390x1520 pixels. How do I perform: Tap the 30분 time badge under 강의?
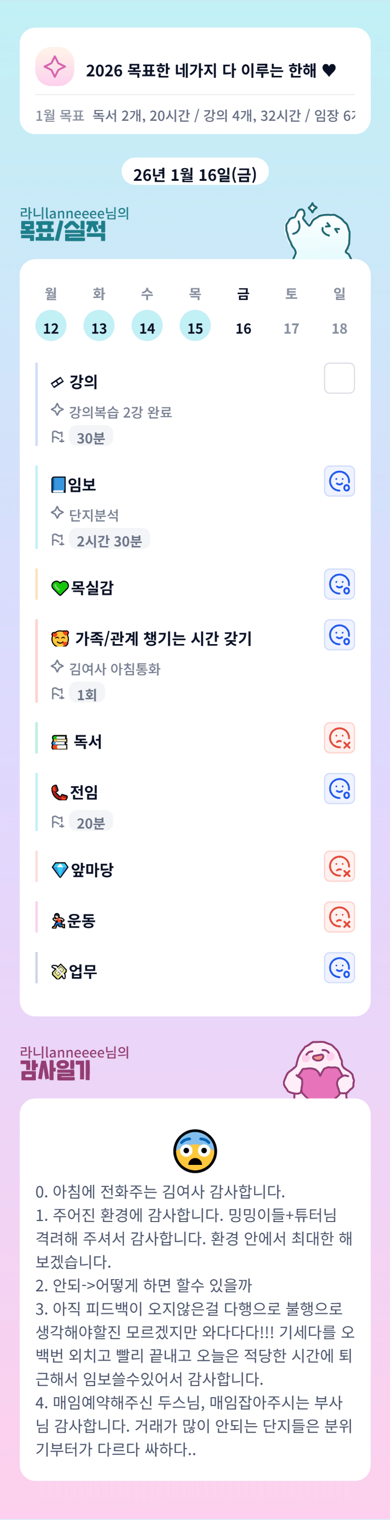tap(91, 437)
